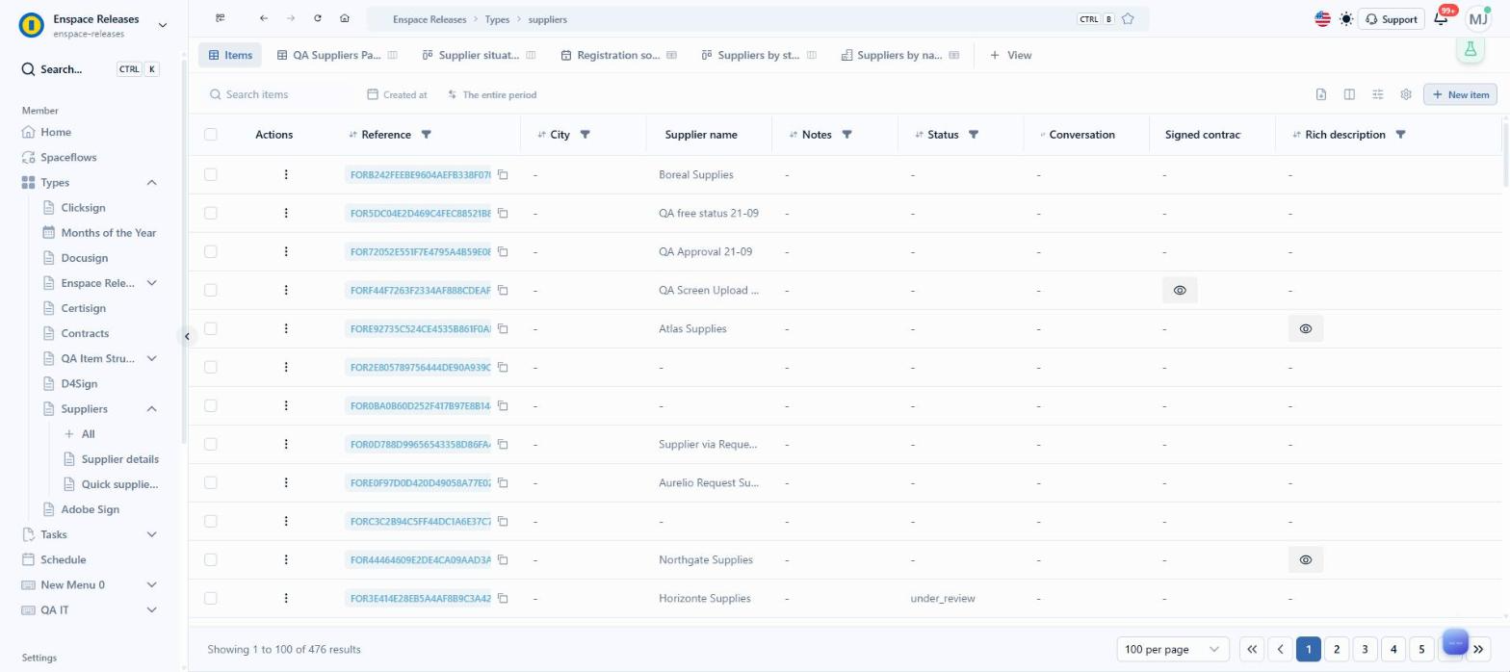This screenshot has height=672, width=1510.
Task: Open the MJ user avatar menu
Action: (x=1477, y=19)
